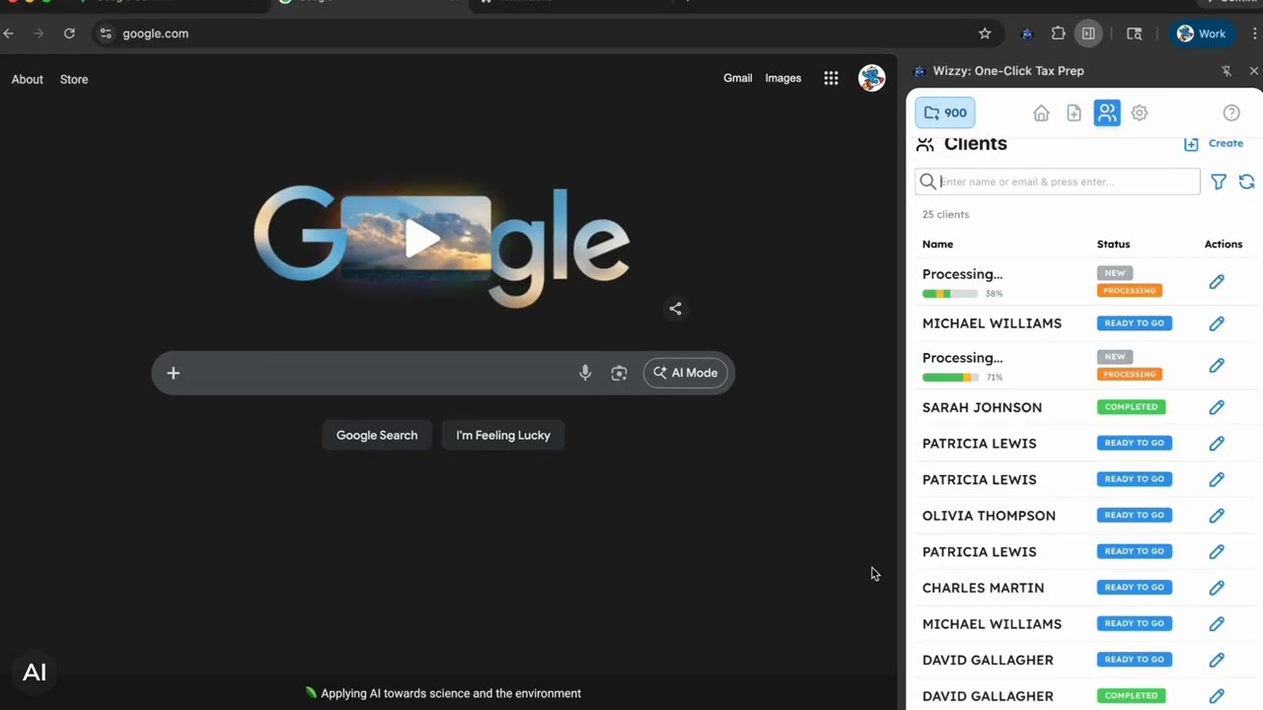Screen dimensions: 1263x710
Task: Share the Google doodle
Action: click(675, 309)
